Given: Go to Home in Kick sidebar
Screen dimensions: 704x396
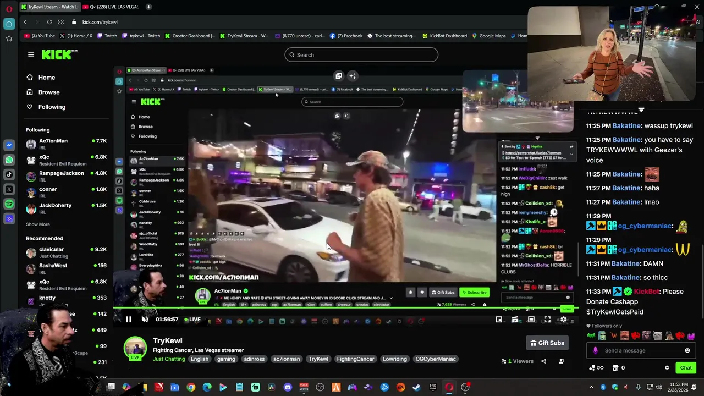Looking at the screenshot, I should pyautogui.click(x=41, y=78).
